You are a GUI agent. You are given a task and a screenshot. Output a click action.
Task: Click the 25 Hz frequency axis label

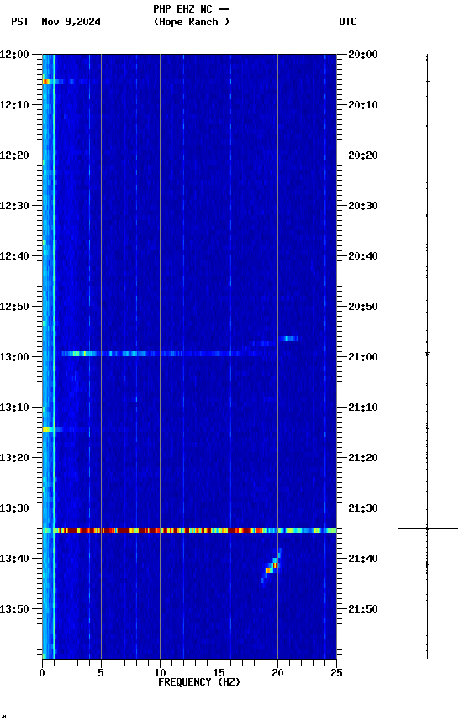click(x=337, y=673)
